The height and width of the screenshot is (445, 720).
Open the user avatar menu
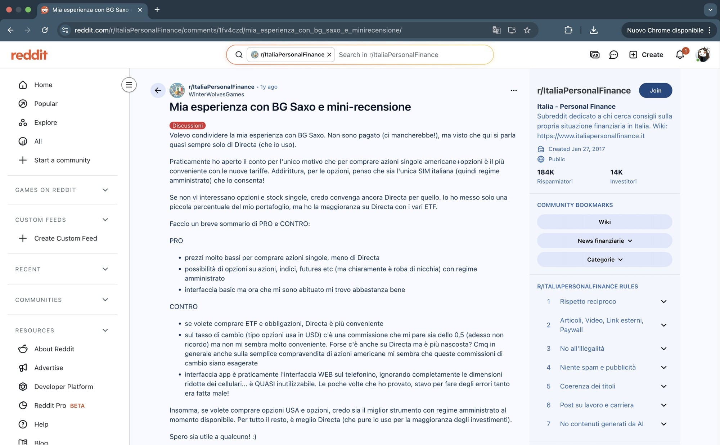click(x=703, y=55)
